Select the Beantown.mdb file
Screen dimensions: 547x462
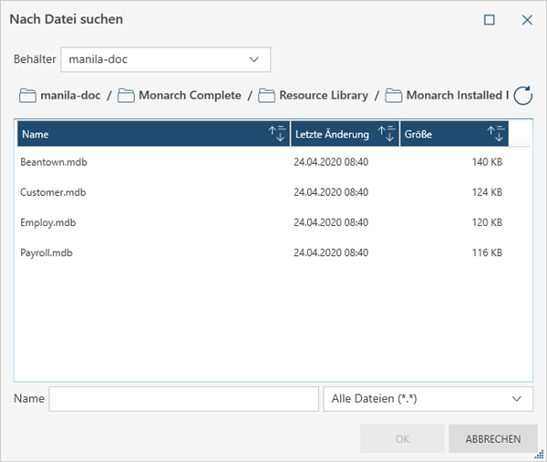point(54,162)
